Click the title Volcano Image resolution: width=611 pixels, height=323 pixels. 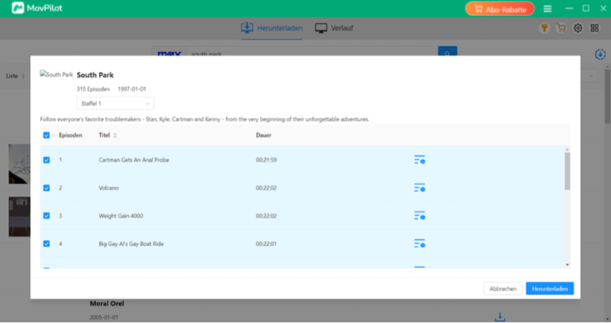point(108,188)
